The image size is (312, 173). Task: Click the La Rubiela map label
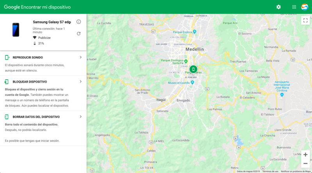pyautogui.click(x=223, y=97)
